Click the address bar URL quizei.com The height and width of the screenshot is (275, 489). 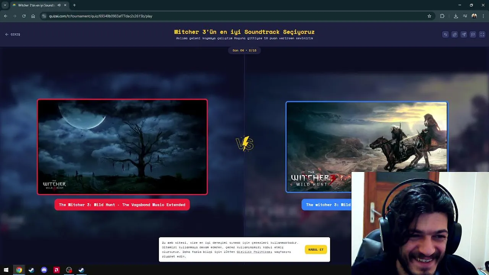(100, 16)
